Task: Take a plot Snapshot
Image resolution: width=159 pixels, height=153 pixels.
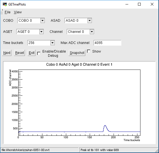Action: click(77, 53)
